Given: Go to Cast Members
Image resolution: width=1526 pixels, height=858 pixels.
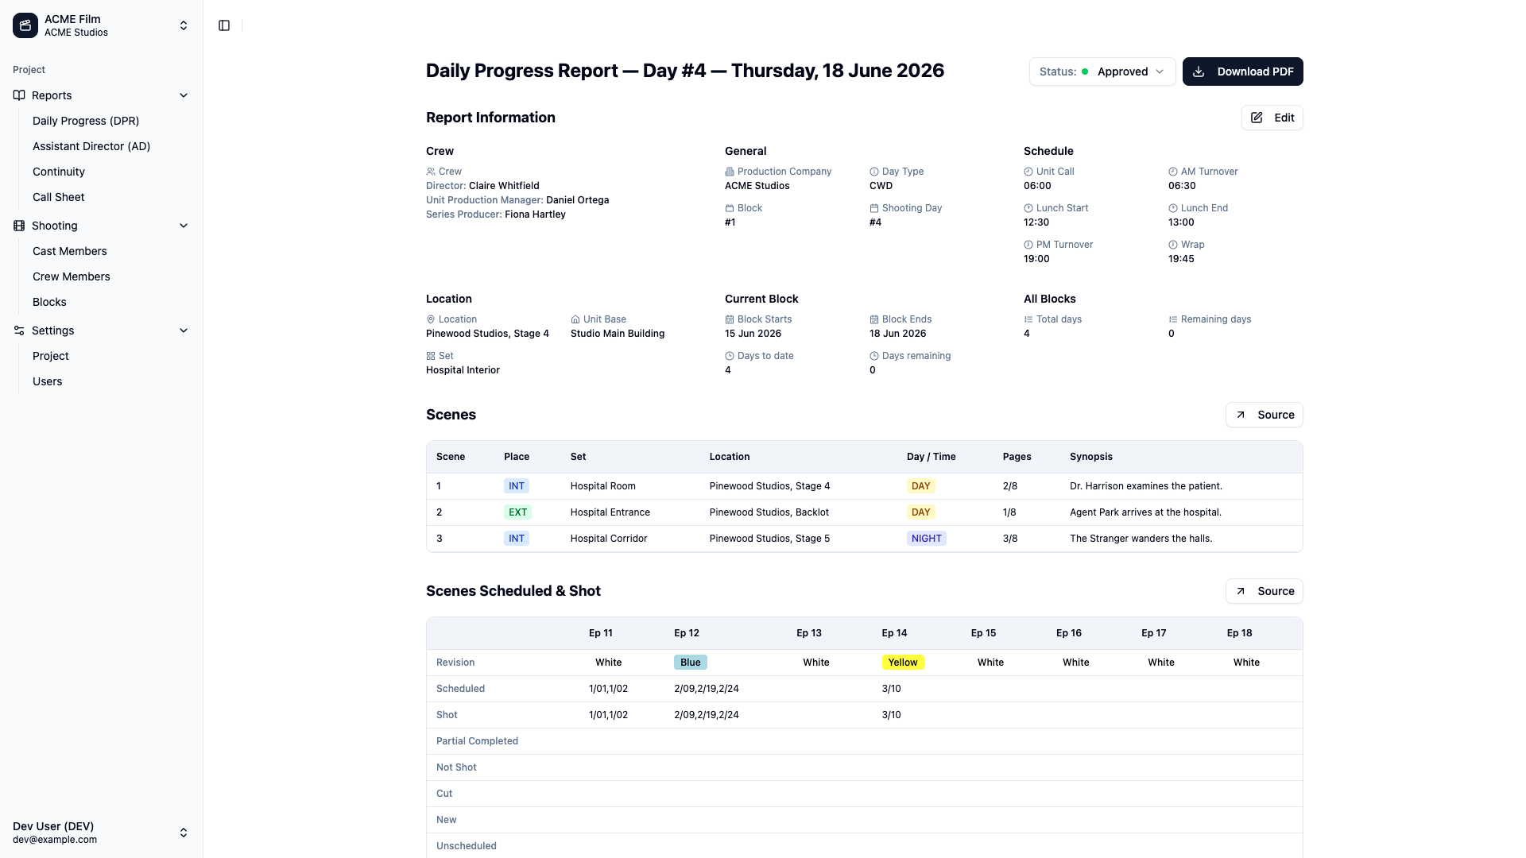Looking at the screenshot, I should [x=70, y=251].
